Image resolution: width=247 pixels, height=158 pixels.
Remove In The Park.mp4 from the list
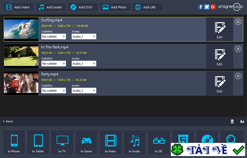point(238,49)
